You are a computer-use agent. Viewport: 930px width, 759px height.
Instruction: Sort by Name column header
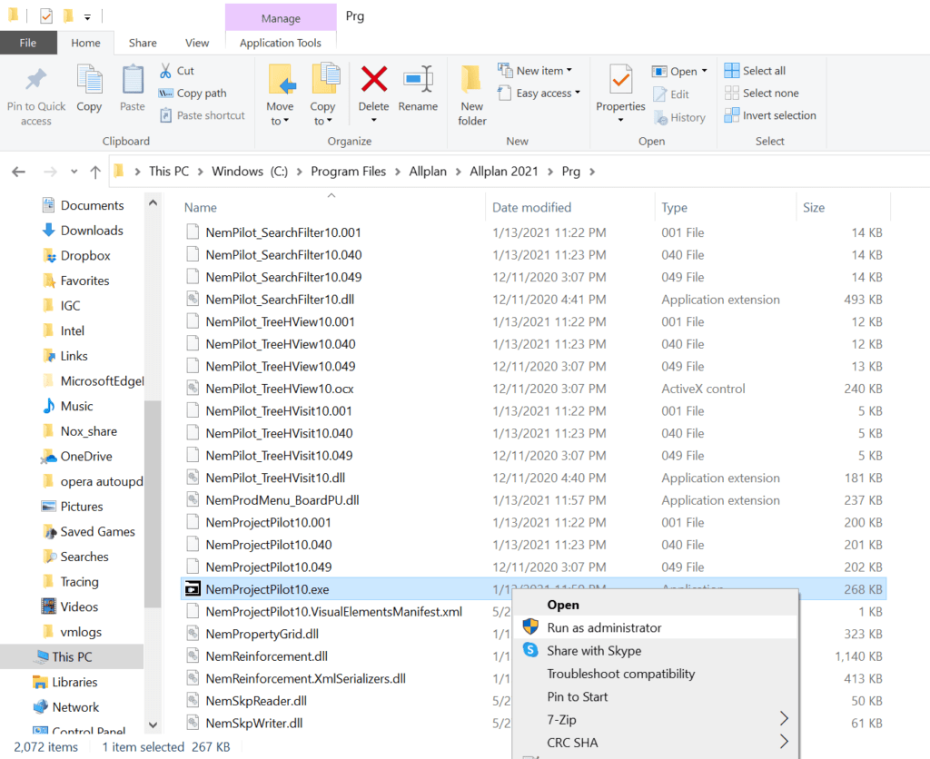pyautogui.click(x=201, y=208)
